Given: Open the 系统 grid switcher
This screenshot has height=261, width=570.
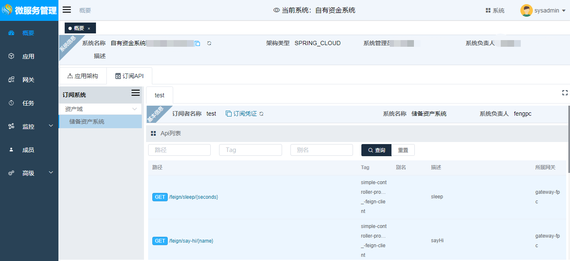Looking at the screenshot, I should pos(495,10).
